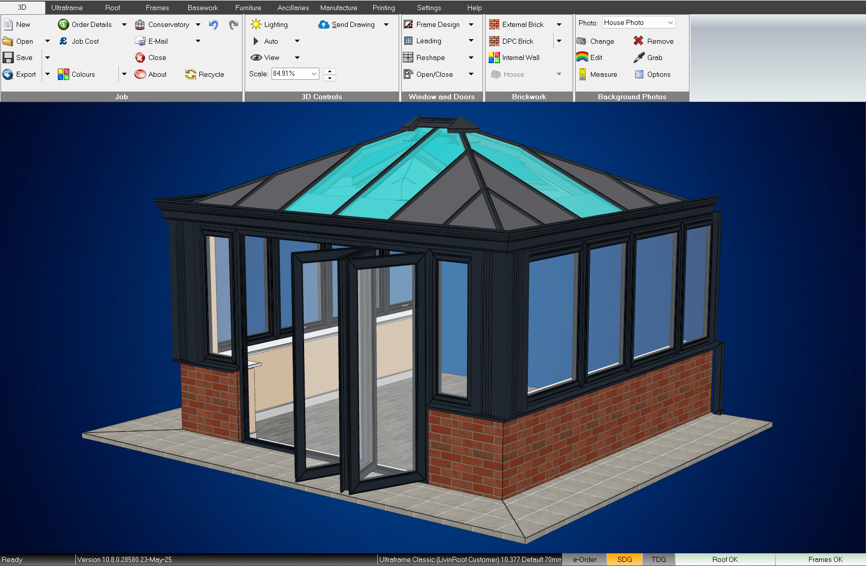
Task: Expand the Frame Design dropdown arrow
Action: coord(471,24)
